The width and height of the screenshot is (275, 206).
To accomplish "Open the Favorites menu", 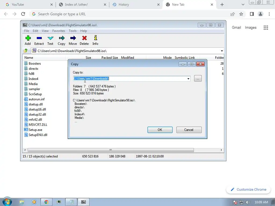I will click(59, 31).
